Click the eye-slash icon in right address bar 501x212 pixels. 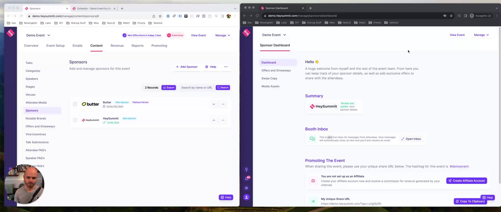tap(445, 16)
